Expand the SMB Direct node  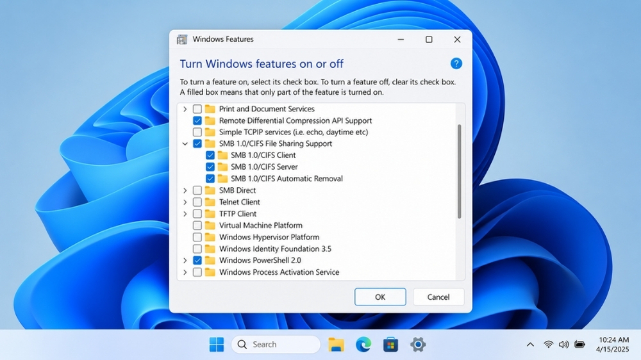click(185, 190)
